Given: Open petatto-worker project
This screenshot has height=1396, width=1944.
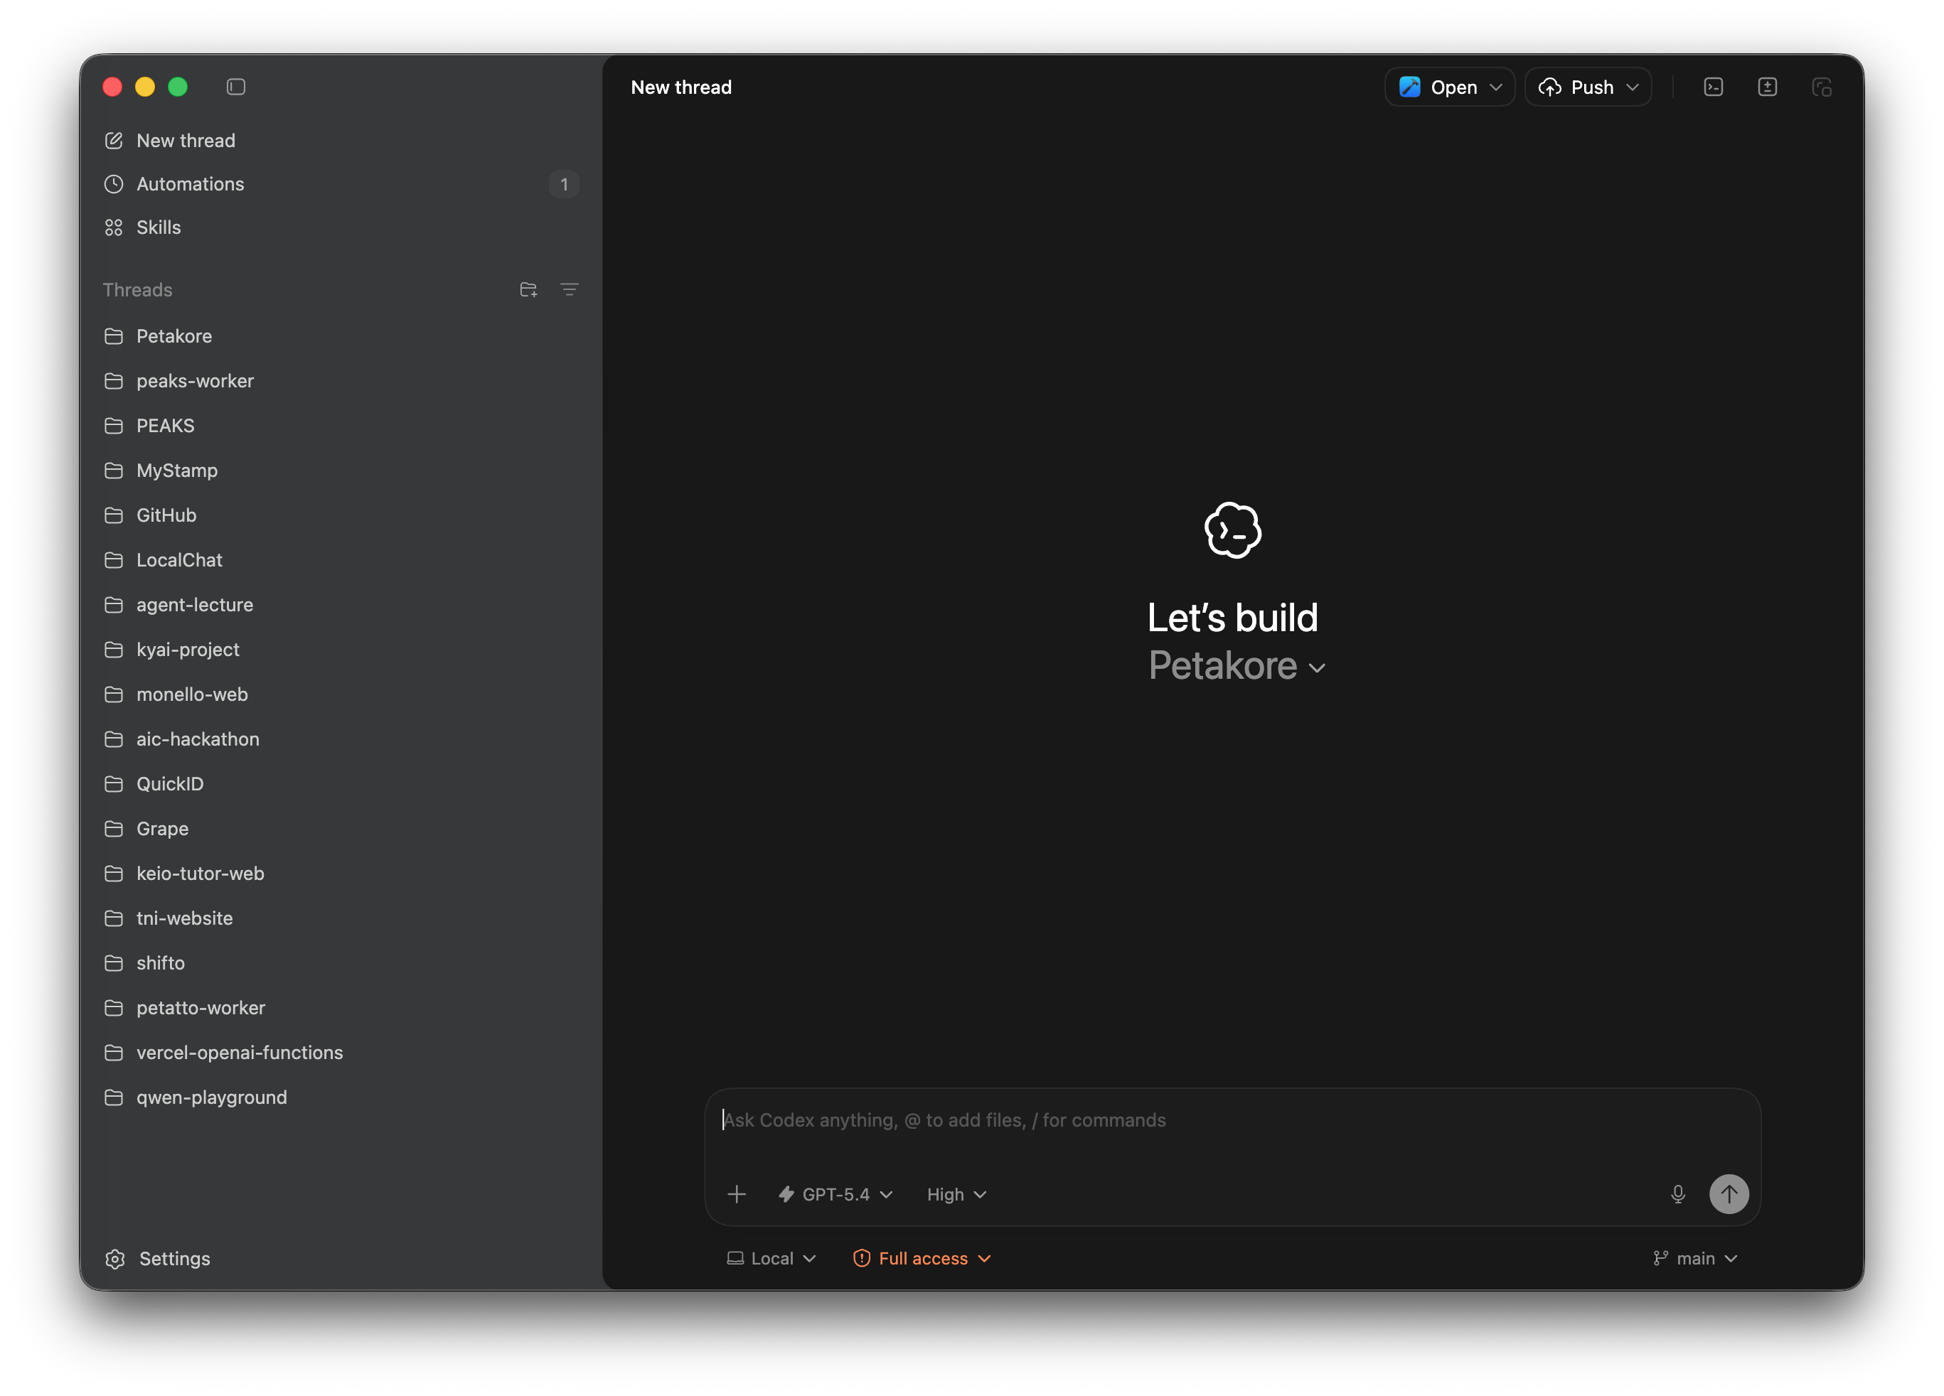Looking at the screenshot, I should 341,1008.
